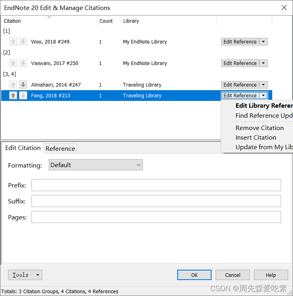Open Edit Reference dropdown arrow for Almahairi row
The height and width of the screenshot is (296, 293).
263,85
